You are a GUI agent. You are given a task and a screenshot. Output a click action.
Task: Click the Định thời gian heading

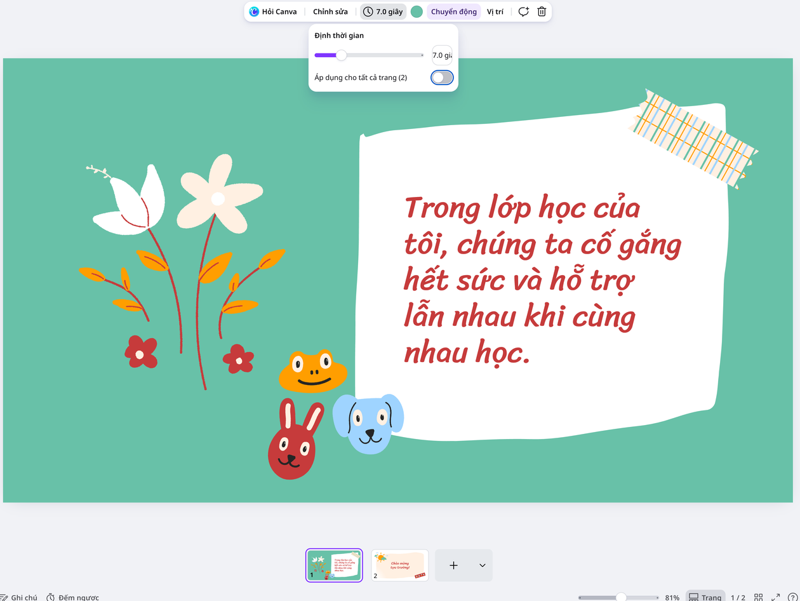click(x=339, y=36)
